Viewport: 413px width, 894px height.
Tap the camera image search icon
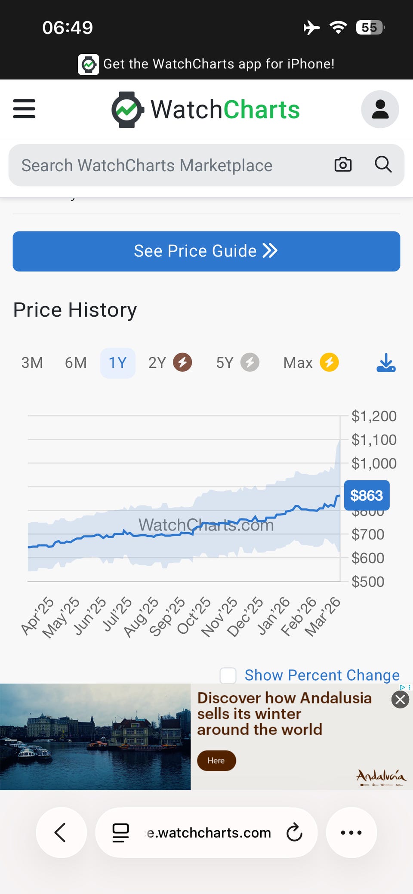[x=343, y=165]
